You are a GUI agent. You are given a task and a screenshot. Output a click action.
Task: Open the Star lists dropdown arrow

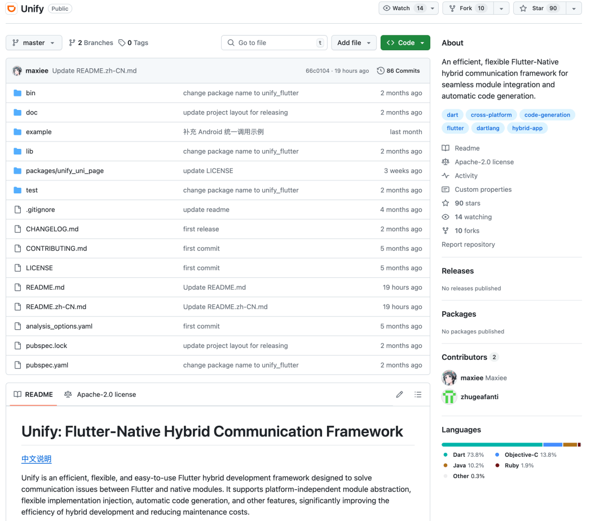pos(573,8)
